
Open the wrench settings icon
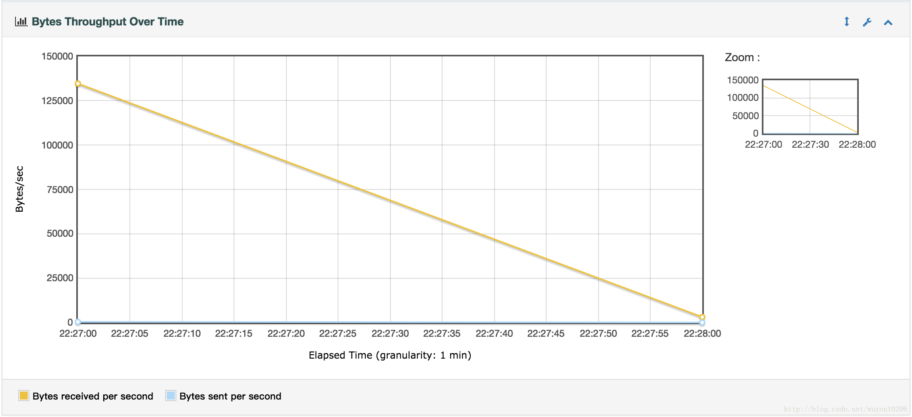(x=867, y=22)
